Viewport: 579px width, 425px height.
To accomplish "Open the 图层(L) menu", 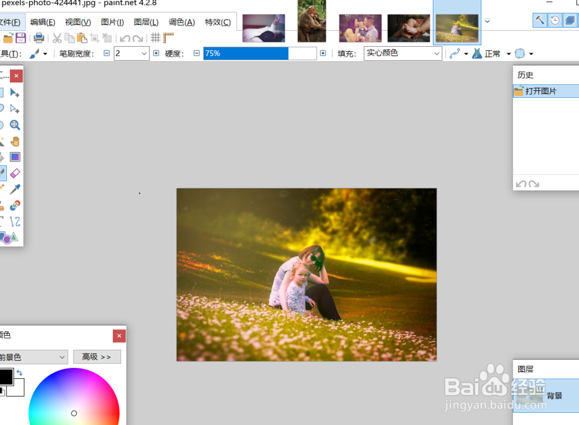I will (146, 22).
